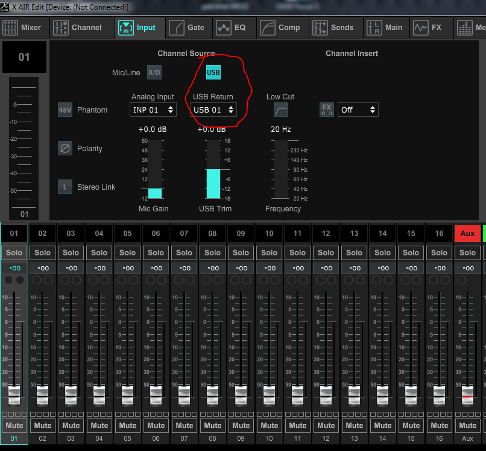Solo channel 01

(x=14, y=252)
